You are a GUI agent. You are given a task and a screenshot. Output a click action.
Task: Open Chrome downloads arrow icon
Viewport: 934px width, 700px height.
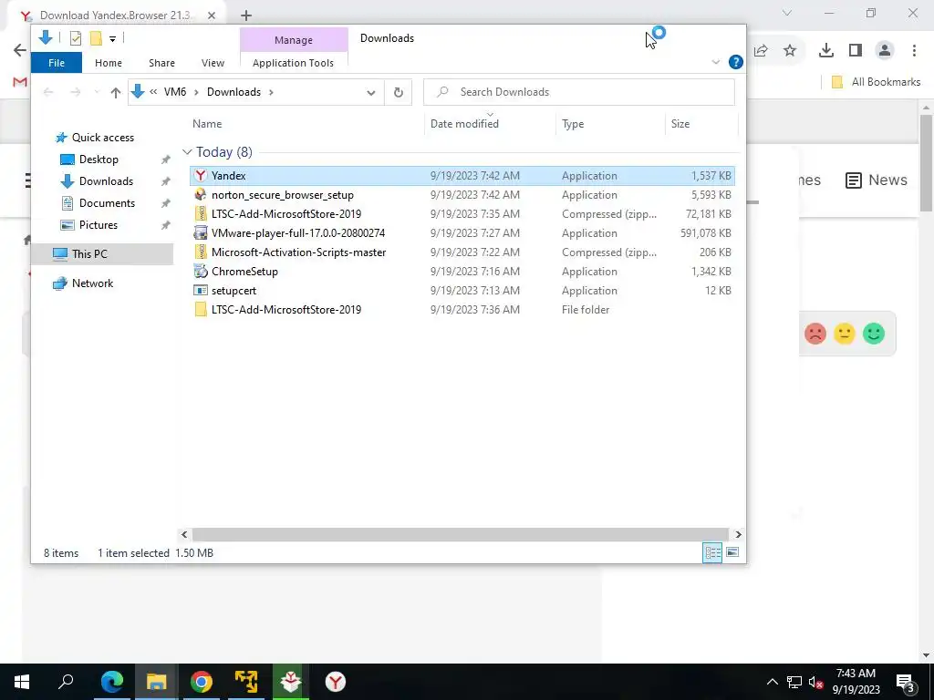pyautogui.click(x=825, y=51)
